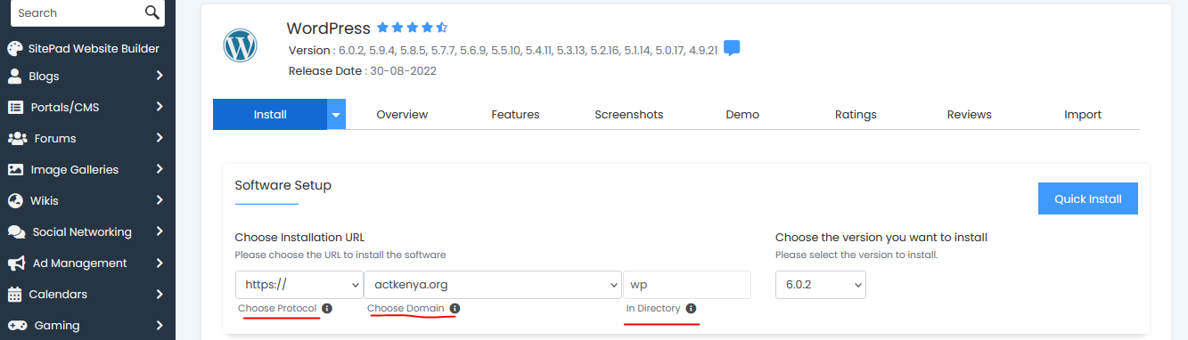Switch to the Reviews tab

coord(970,114)
